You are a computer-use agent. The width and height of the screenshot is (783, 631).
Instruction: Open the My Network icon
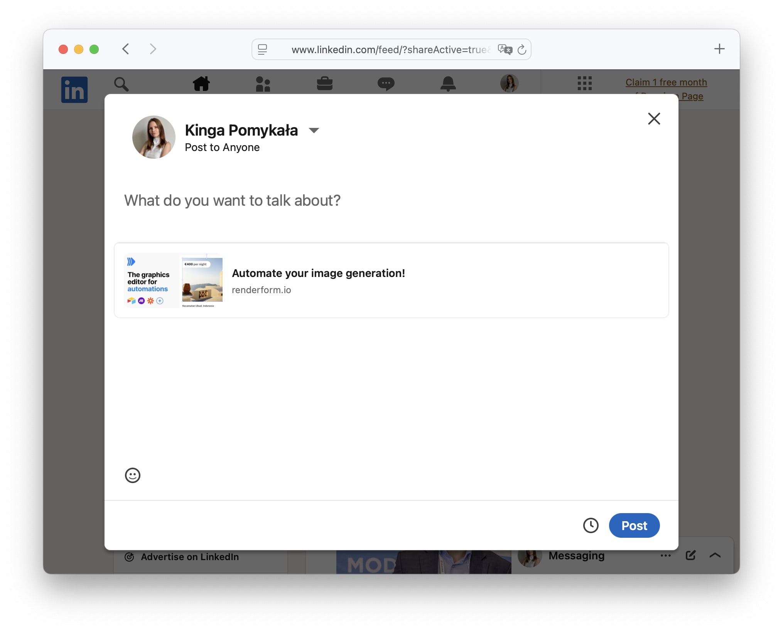click(263, 84)
